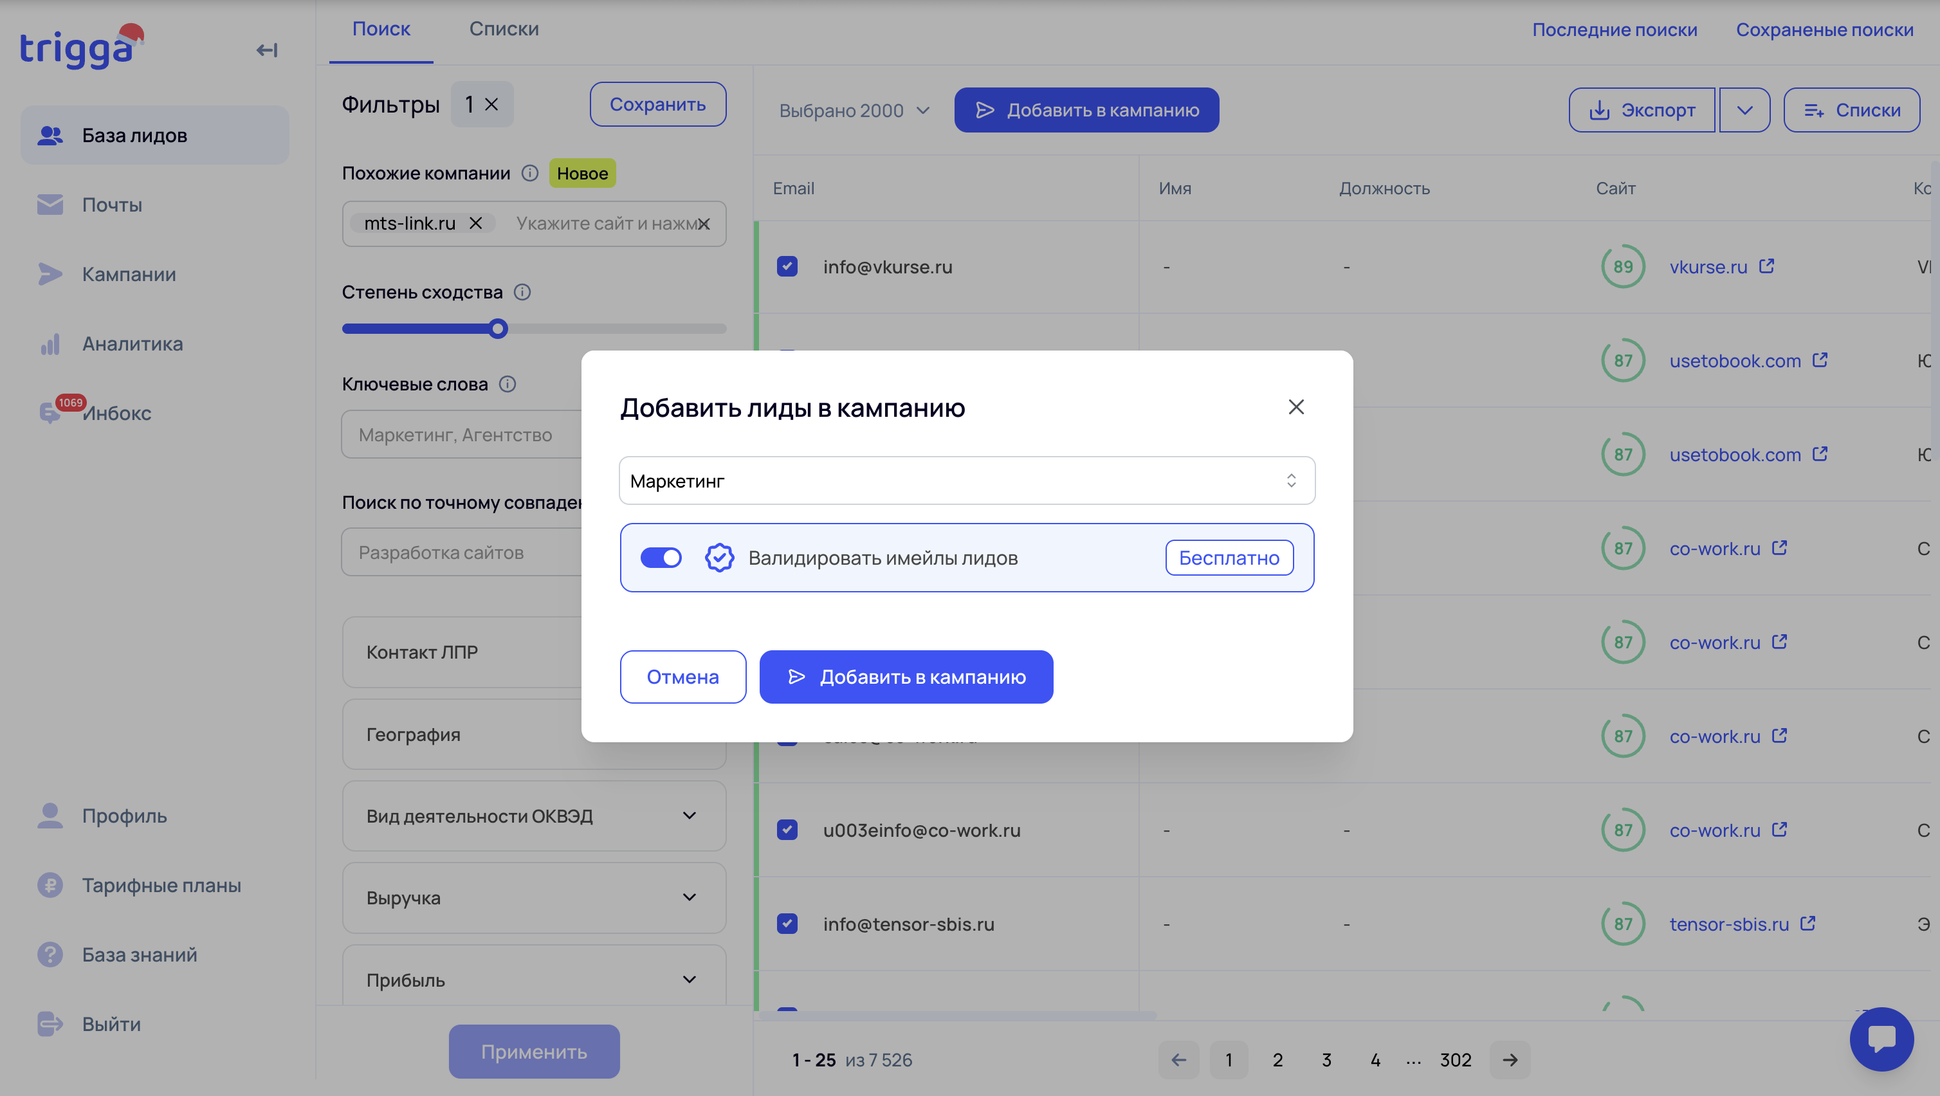
Task: Disable the email validation toggle
Action: click(x=661, y=558)
